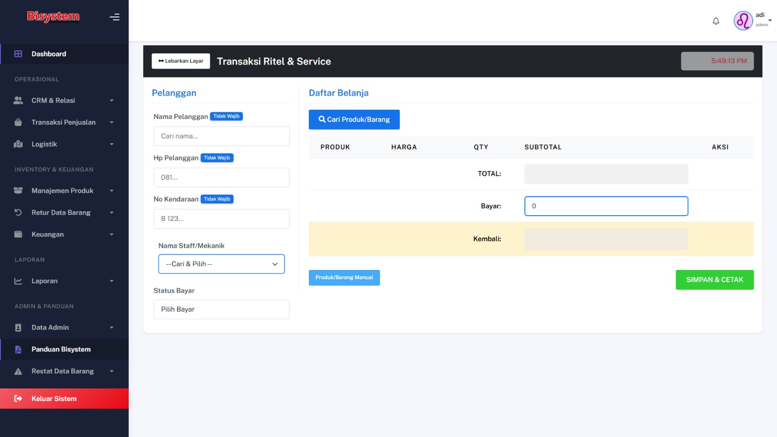
Task: Click the adi user avatar
Action: coord(743,21)
